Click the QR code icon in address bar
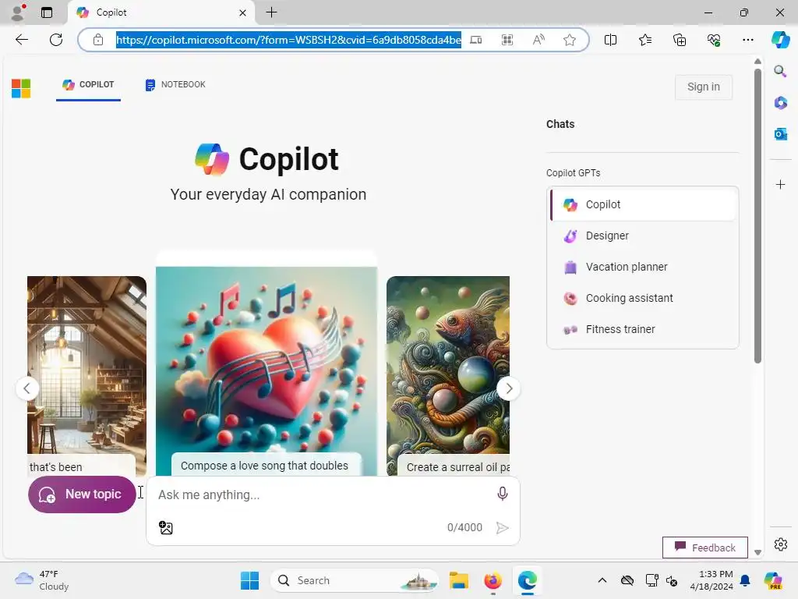Screen dimensions: 798x599 [507, 40]
